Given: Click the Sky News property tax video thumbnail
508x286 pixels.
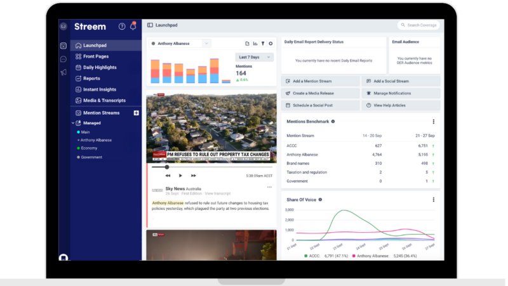Looking at the screenshot, I should coord(211,127).
